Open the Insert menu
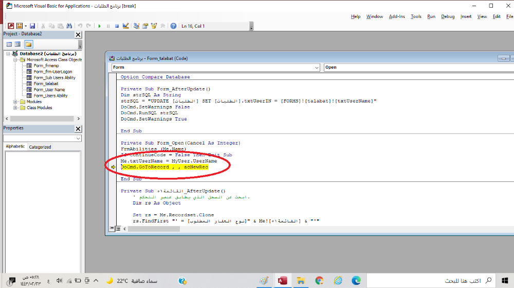The width and height of the screenshot is (514, 288). click(466, 16)
